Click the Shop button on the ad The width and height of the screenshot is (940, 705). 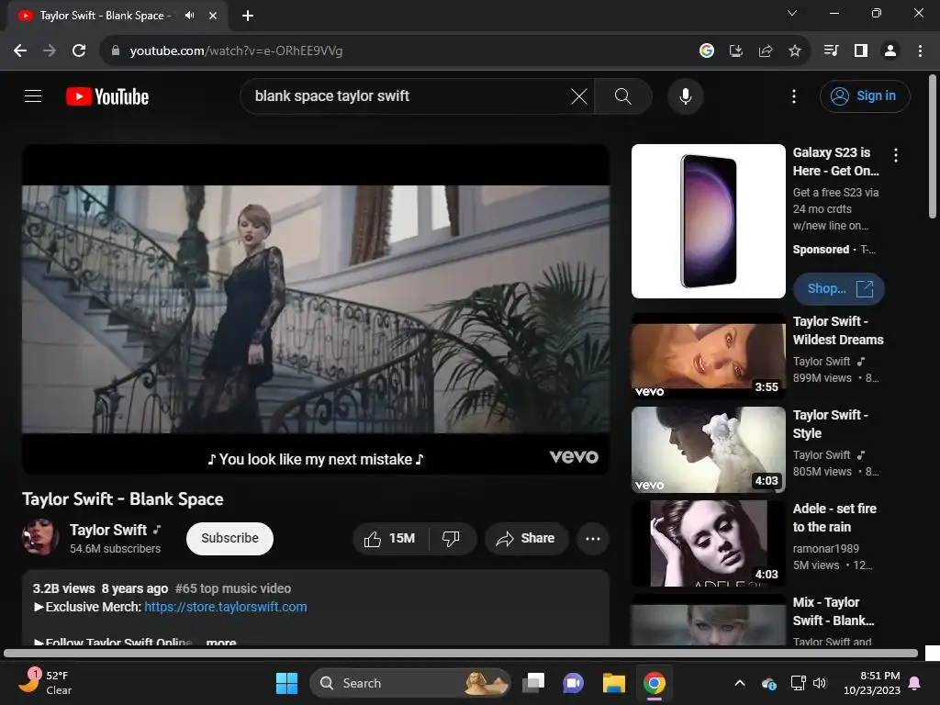click(838, 289)
